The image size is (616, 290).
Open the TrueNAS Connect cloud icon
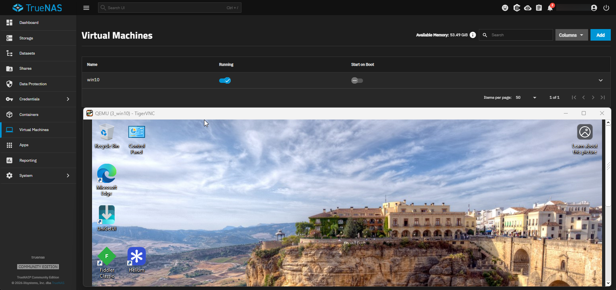pyautogui.click(x=528, y=8)
